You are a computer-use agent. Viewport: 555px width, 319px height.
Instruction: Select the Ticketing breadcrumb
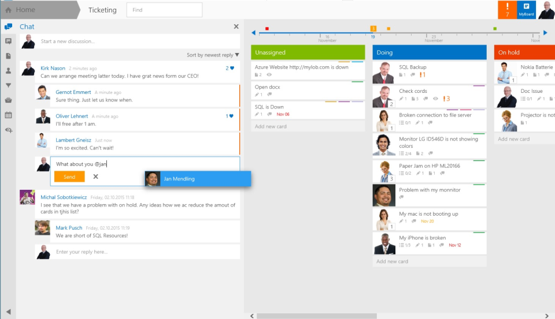[x=102, y=10]
